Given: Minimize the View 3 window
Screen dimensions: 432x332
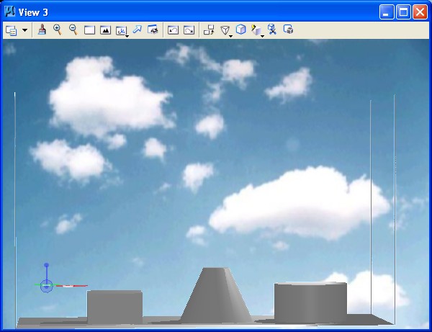Looking at the screenshot, I should tap(387, 12).
